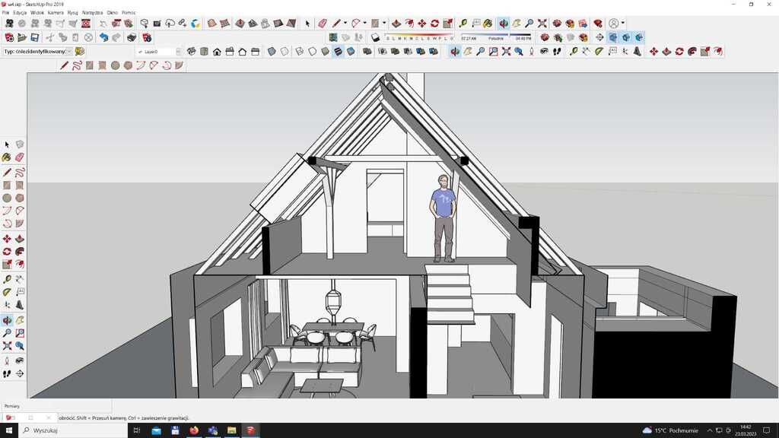Open the Kamera menu
Image resolution: width=779 pixels, height=438 pixels.
tap(56, 13)
